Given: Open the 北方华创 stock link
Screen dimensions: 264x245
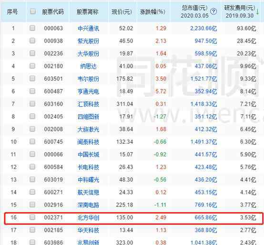Looking at the screenshot, I should (x=88, y=218).
